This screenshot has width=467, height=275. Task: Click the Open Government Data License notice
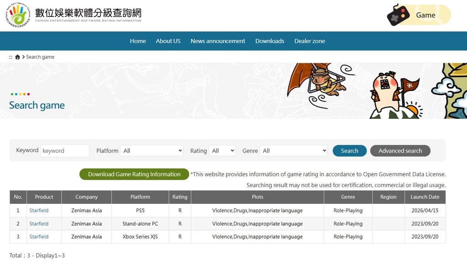click(x=318, y=174)
